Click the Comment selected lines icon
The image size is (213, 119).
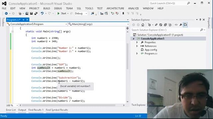pos(112,13)
